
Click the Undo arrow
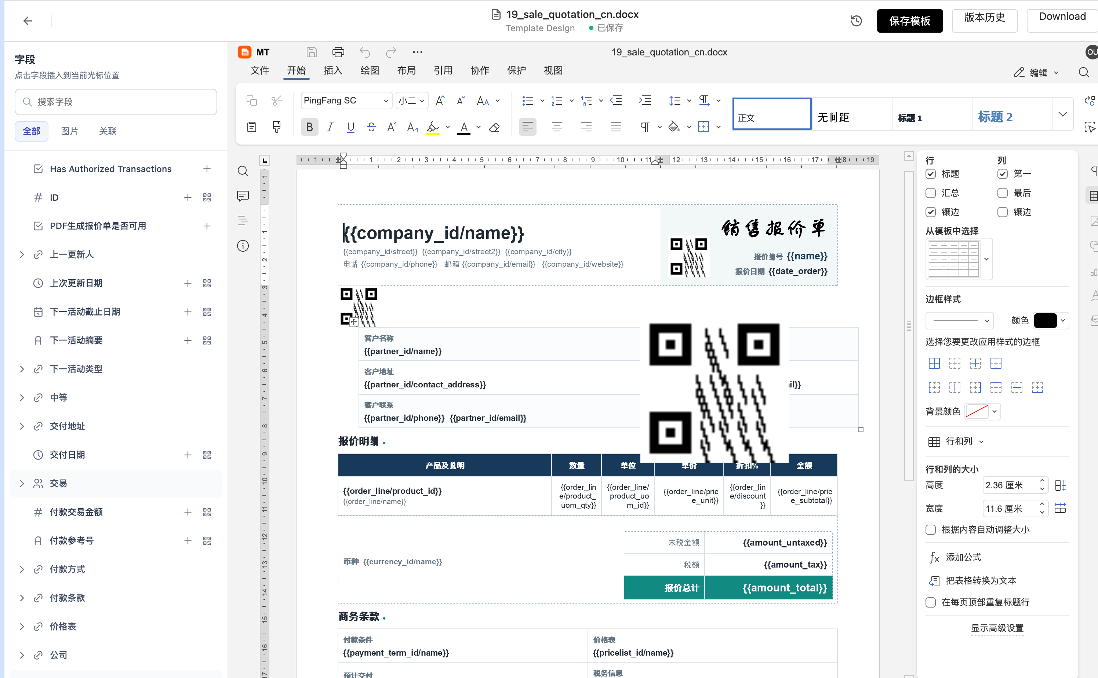365,52
